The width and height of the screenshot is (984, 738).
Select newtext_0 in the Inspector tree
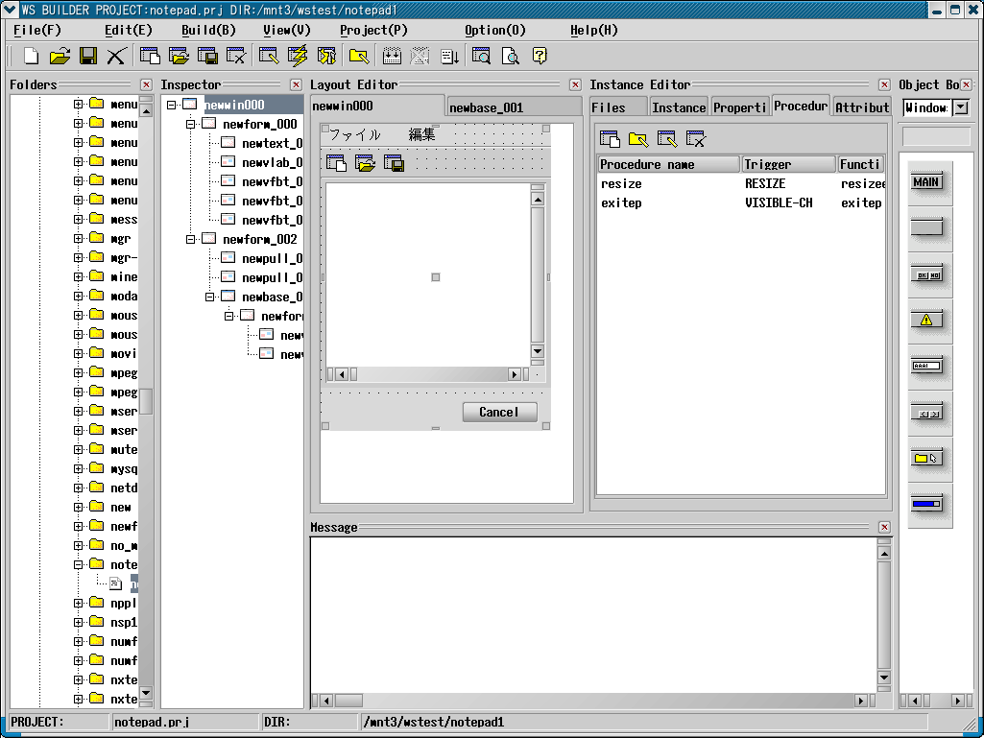click(x=273, y=143)
